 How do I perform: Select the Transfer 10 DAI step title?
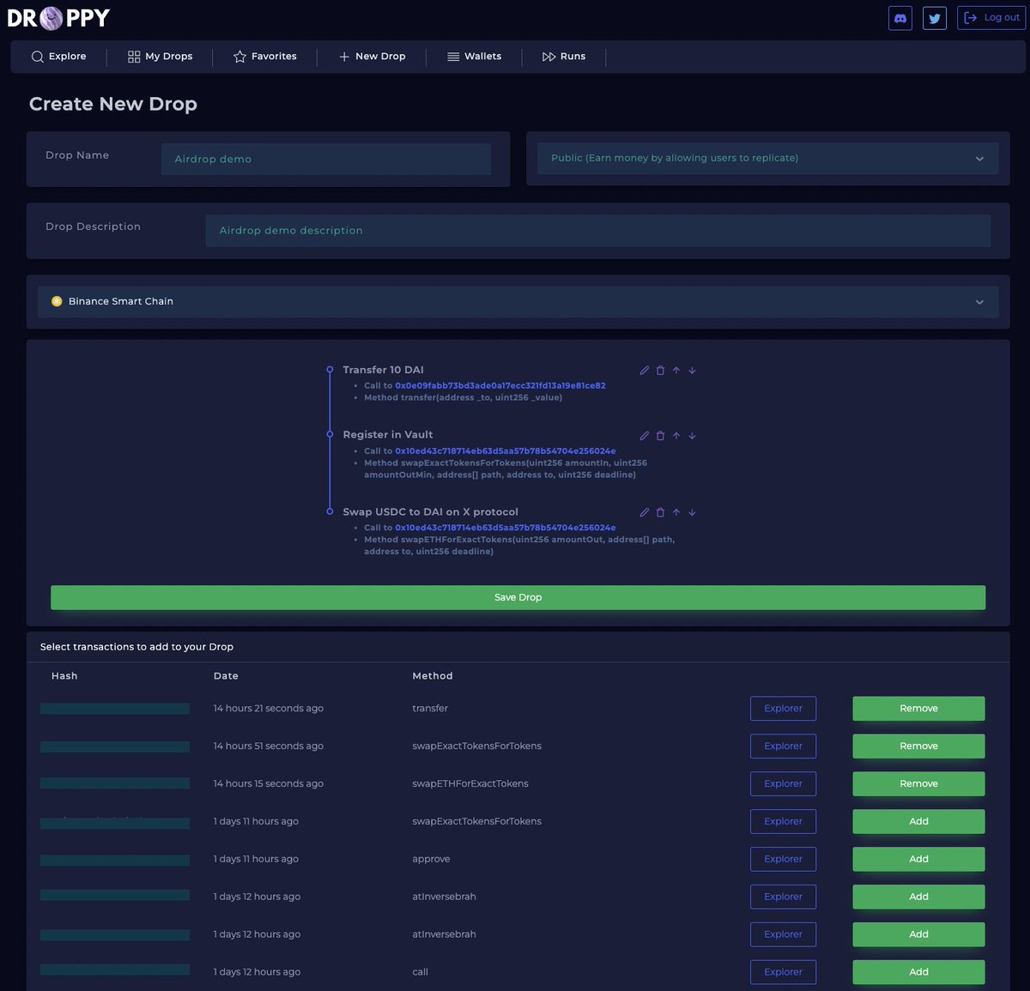(x=383, y=370)
